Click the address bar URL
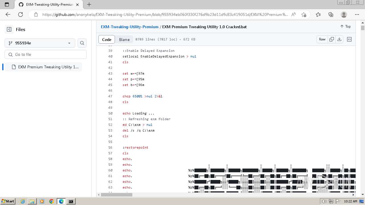This screenshot has width=365, height=205. (x=165, y=15)
